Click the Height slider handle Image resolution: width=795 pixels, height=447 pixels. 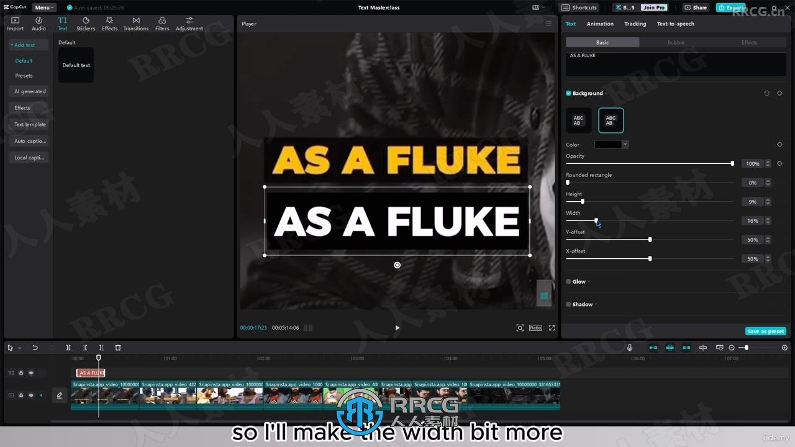tap(582, 201)
